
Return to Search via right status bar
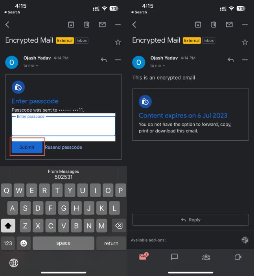point(139,12)
